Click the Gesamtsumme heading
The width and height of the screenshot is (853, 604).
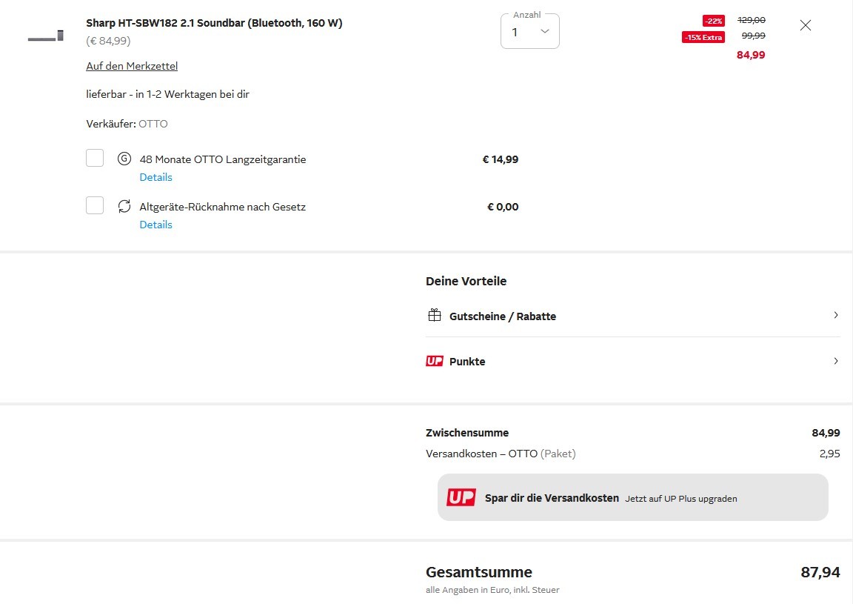point(479,572)
